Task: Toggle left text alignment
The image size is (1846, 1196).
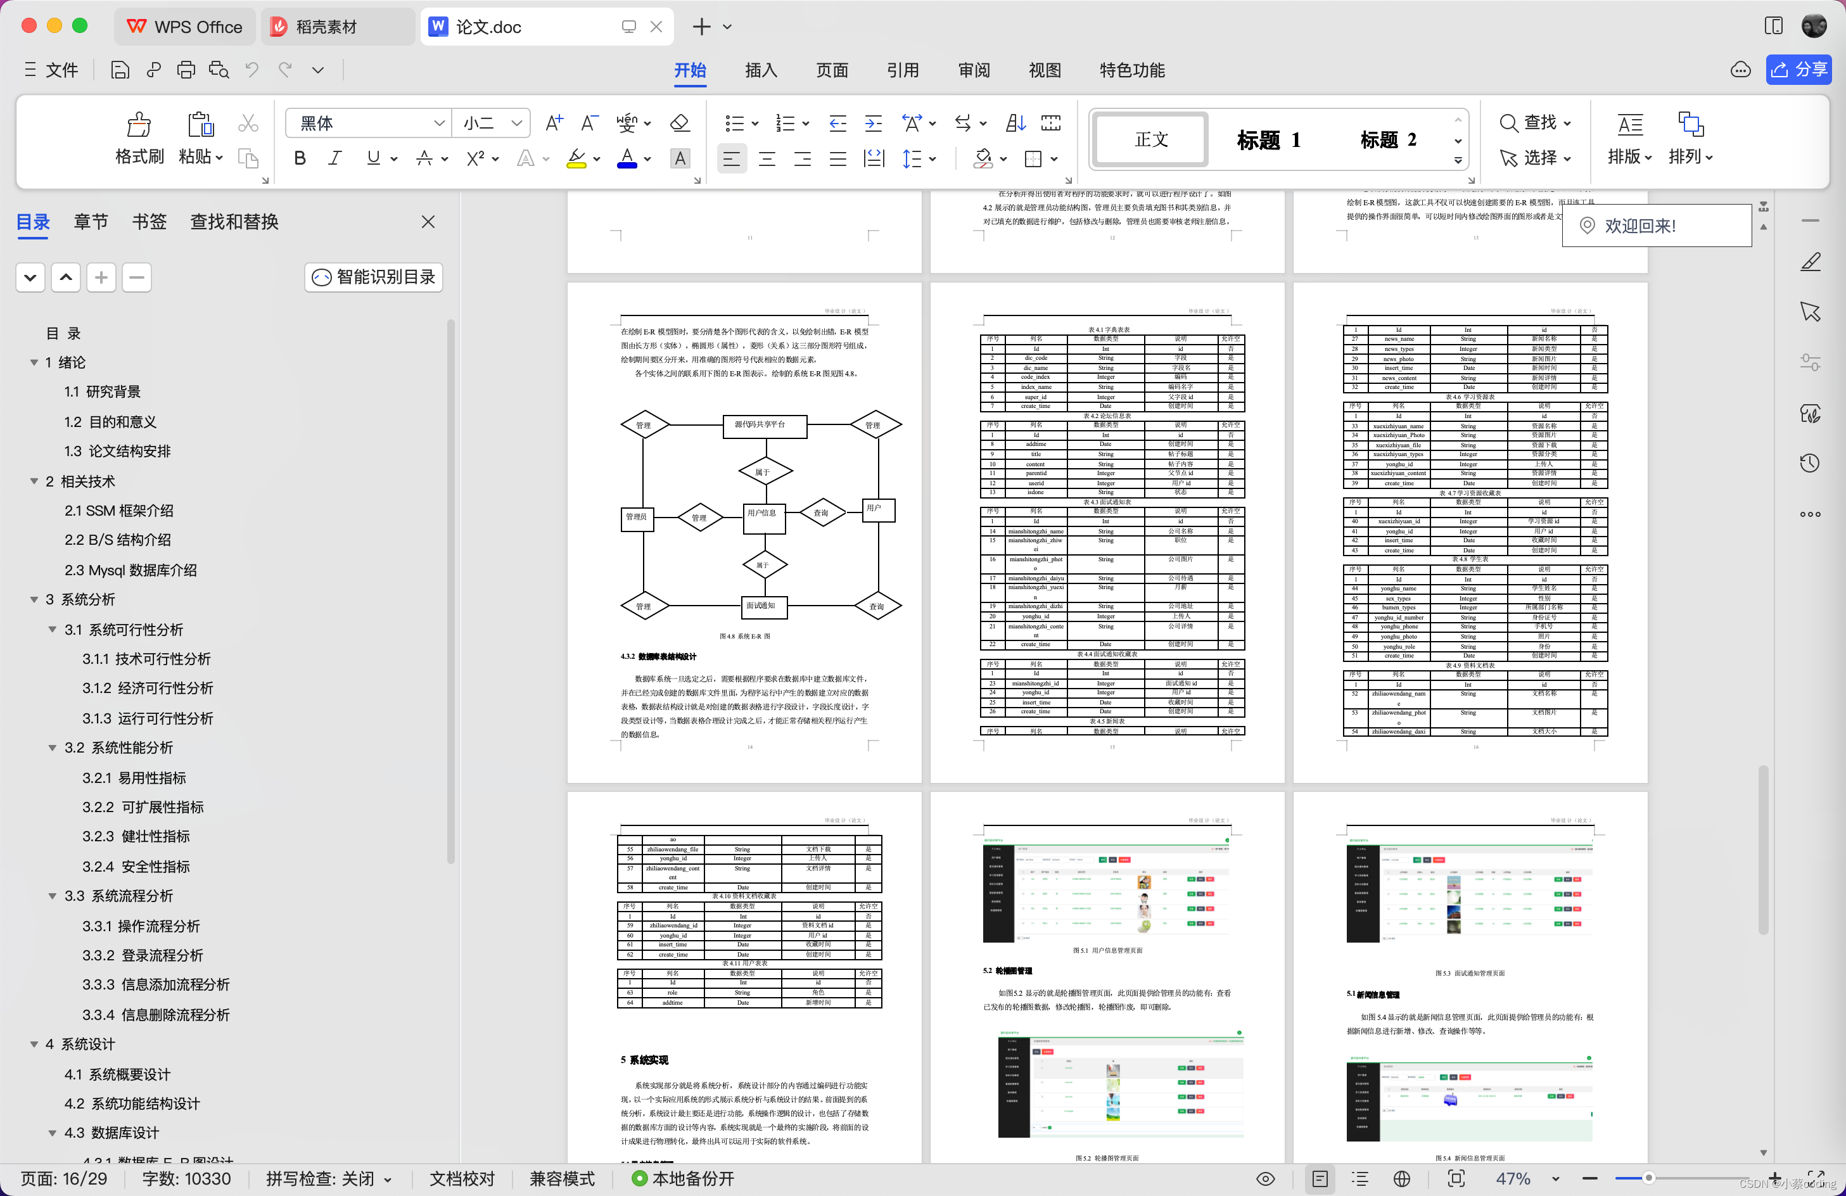Action: tap(732, 159)
